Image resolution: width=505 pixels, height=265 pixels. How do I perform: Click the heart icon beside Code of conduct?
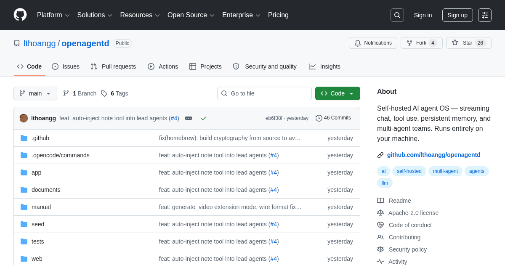(x=380, y=225)
